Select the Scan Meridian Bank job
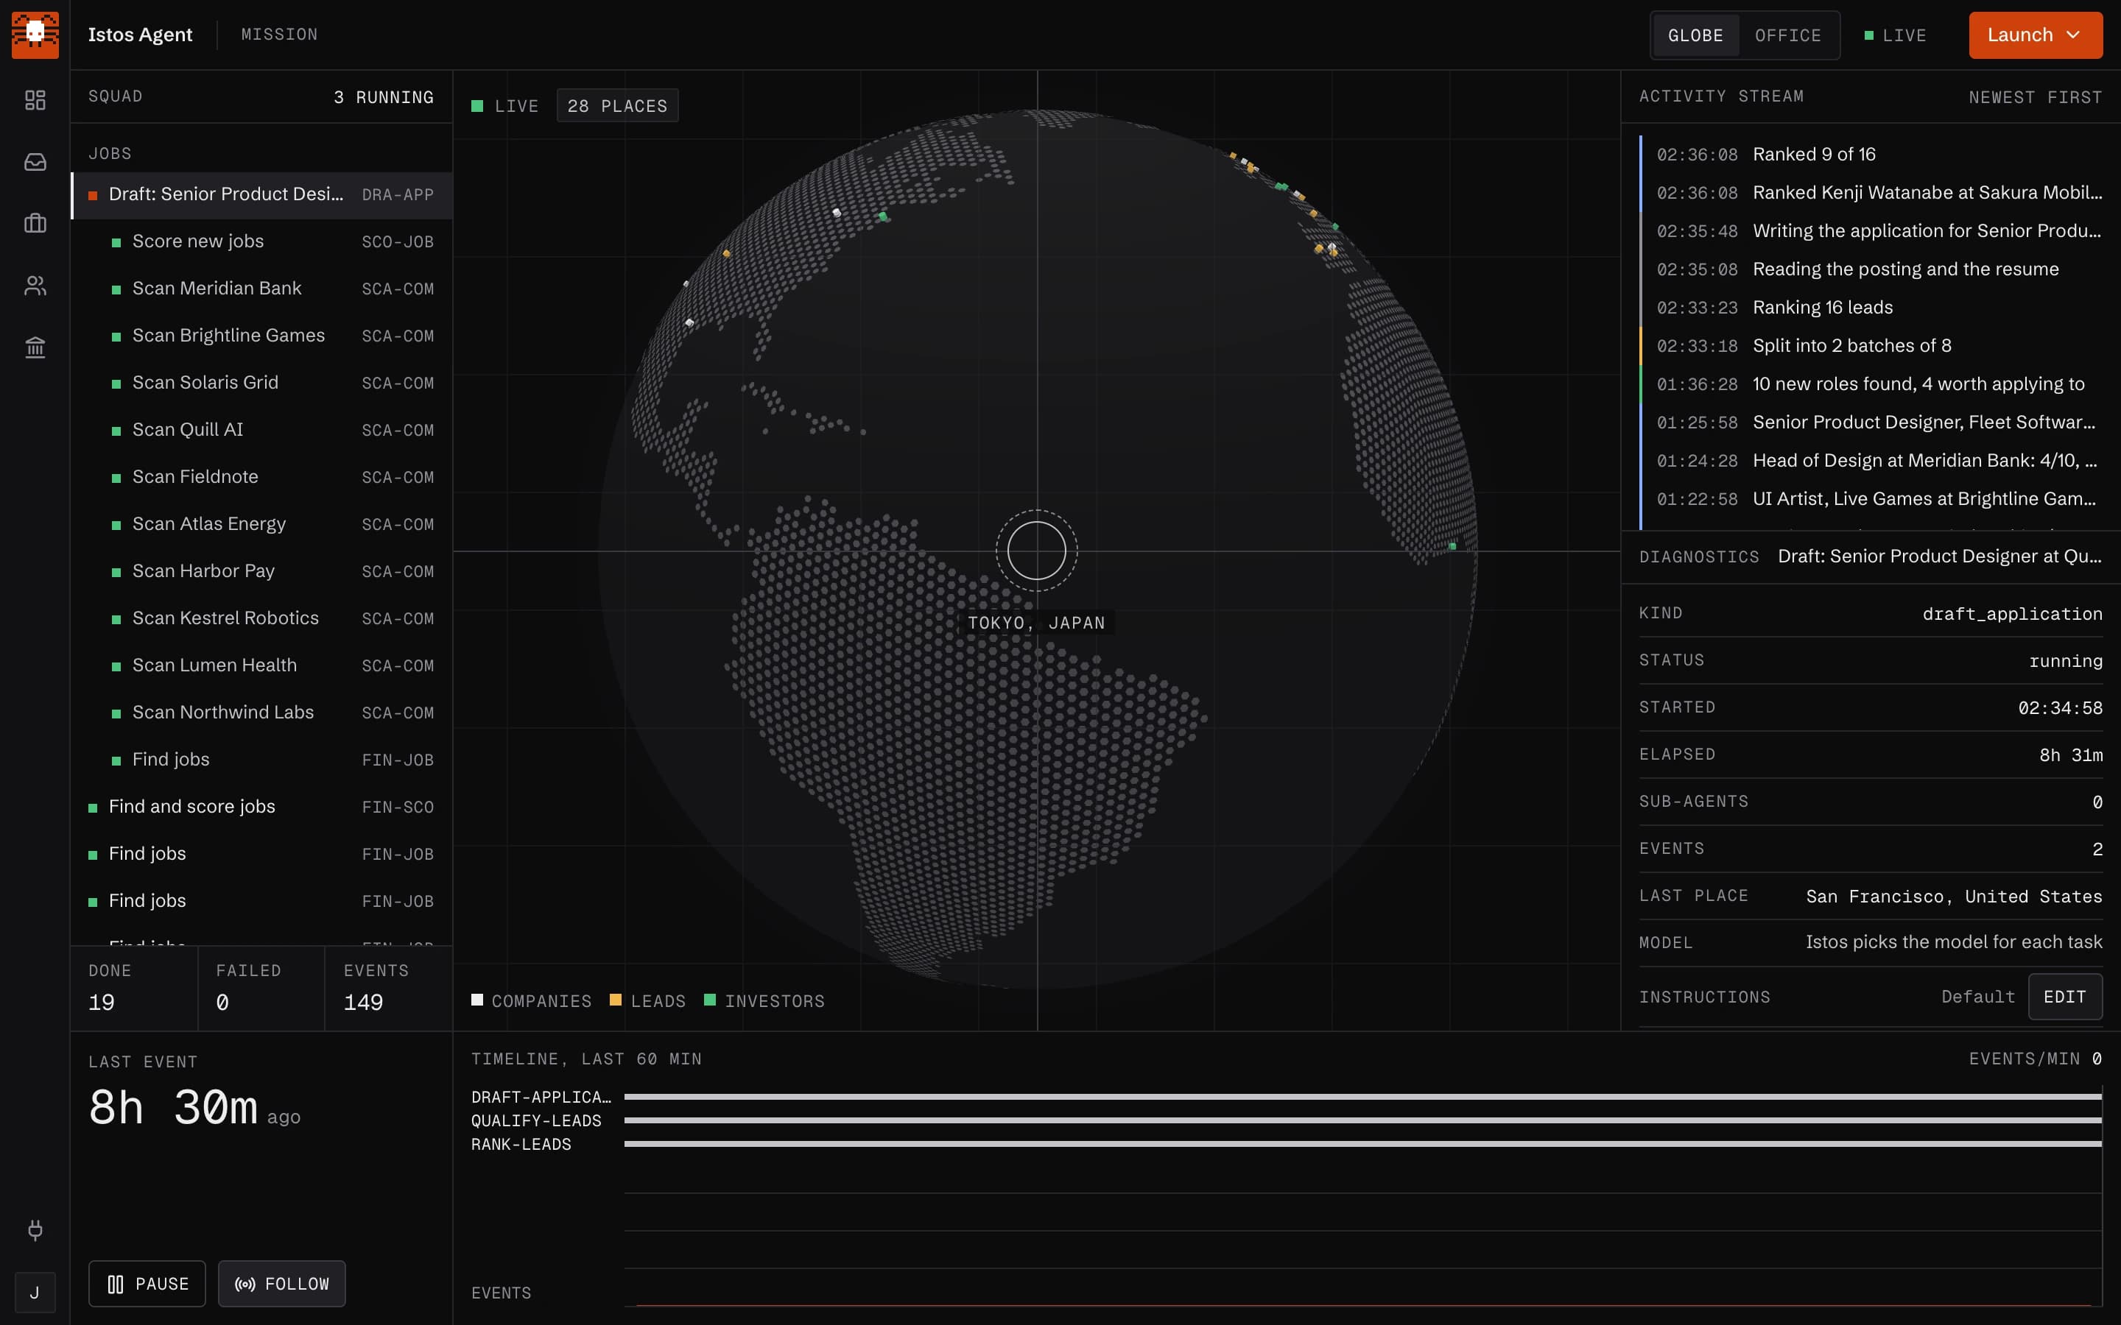Image resolution: width=2121 pixels, height=1325 pixels. tap(262, 289)
